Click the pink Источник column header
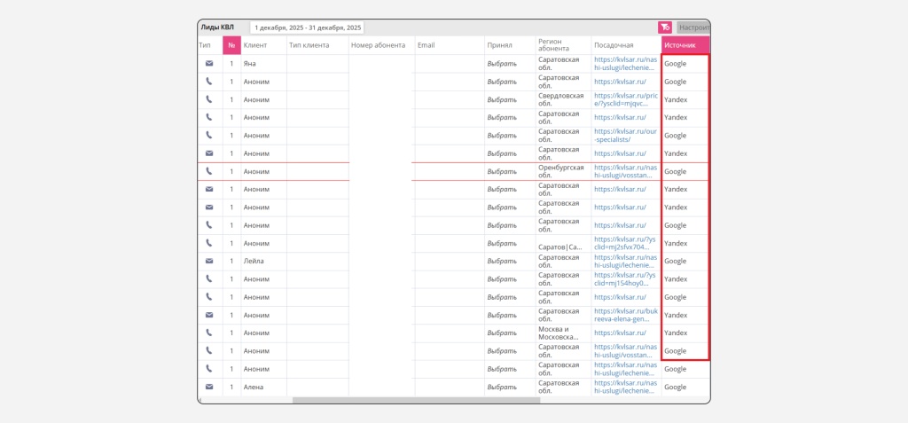The width and height of the screenshot is (908, 423). pyautogui.click(x=685, y=45)
